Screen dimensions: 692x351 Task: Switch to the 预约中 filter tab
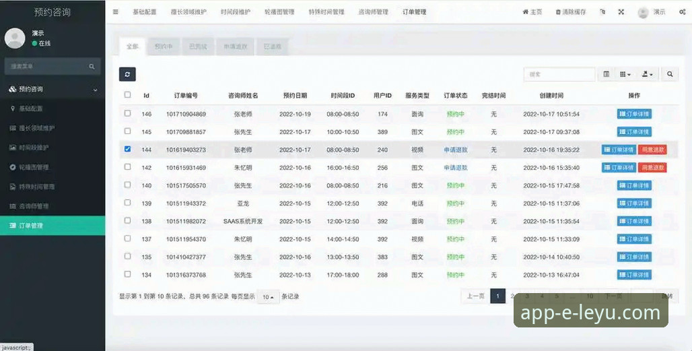pos(164,46)
